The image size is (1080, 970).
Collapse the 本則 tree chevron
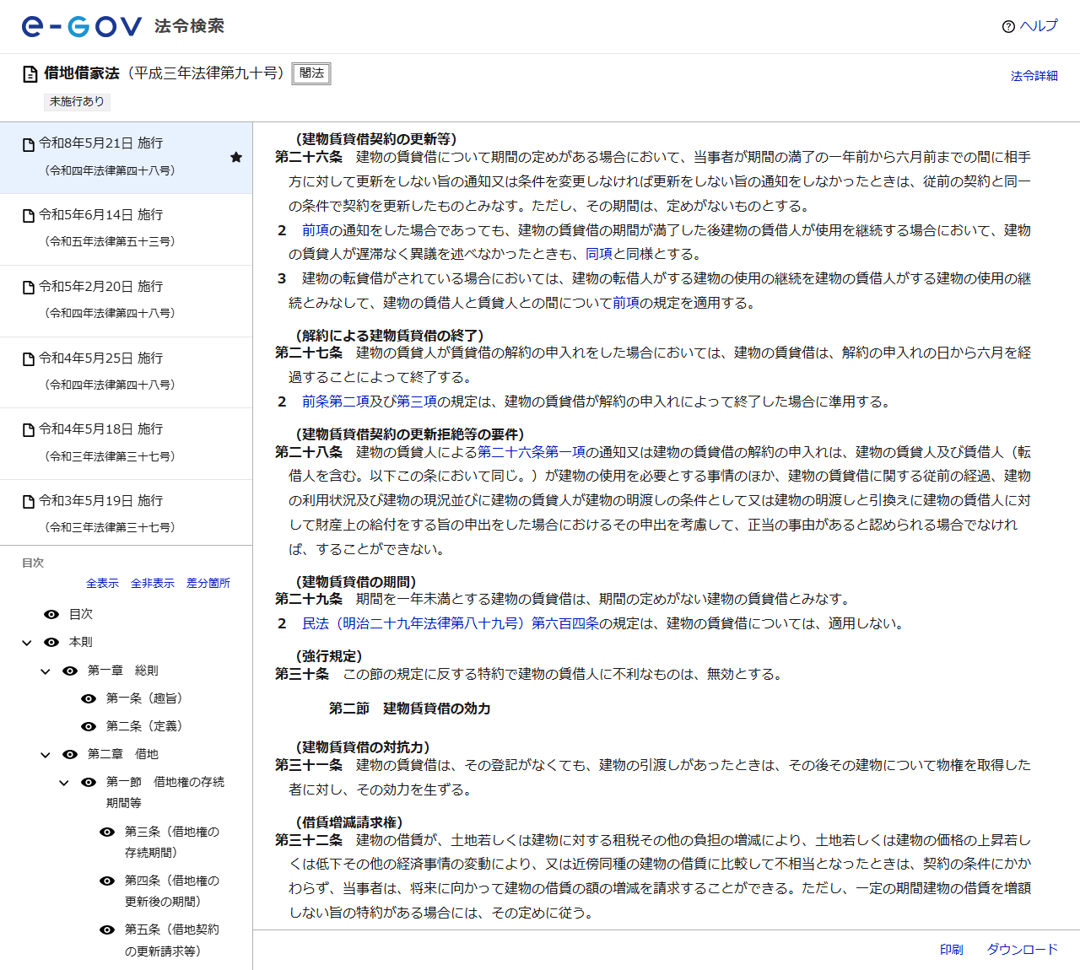(27, 643)
